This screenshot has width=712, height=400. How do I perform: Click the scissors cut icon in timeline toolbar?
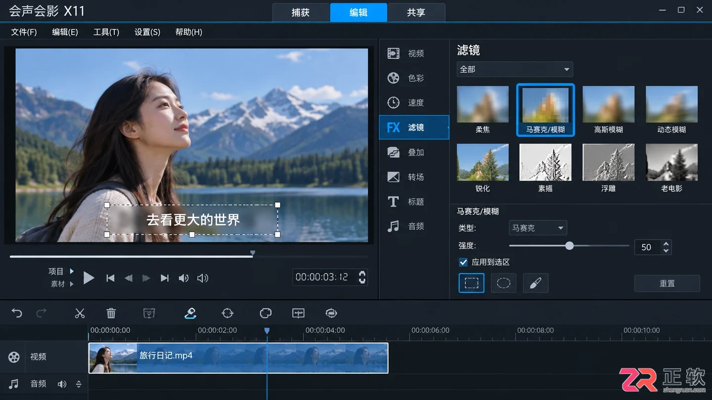80,313
